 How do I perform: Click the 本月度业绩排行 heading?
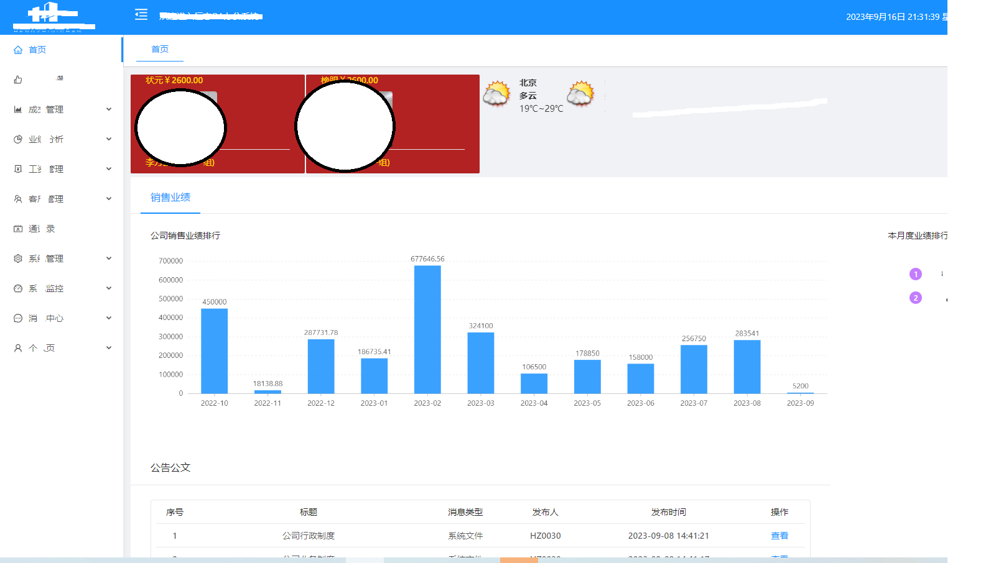pyautogui.click(x=918, y=236)
